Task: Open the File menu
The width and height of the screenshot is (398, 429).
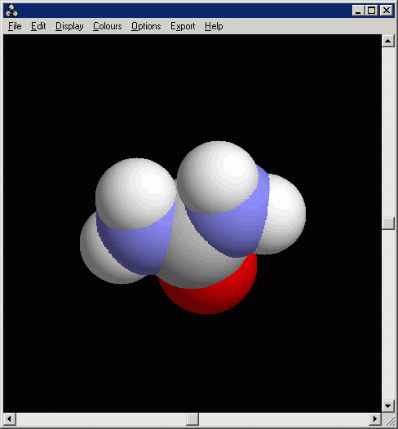Action: 15,26
